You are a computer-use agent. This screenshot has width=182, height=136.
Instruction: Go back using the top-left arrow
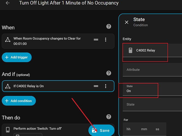(8, 3)
